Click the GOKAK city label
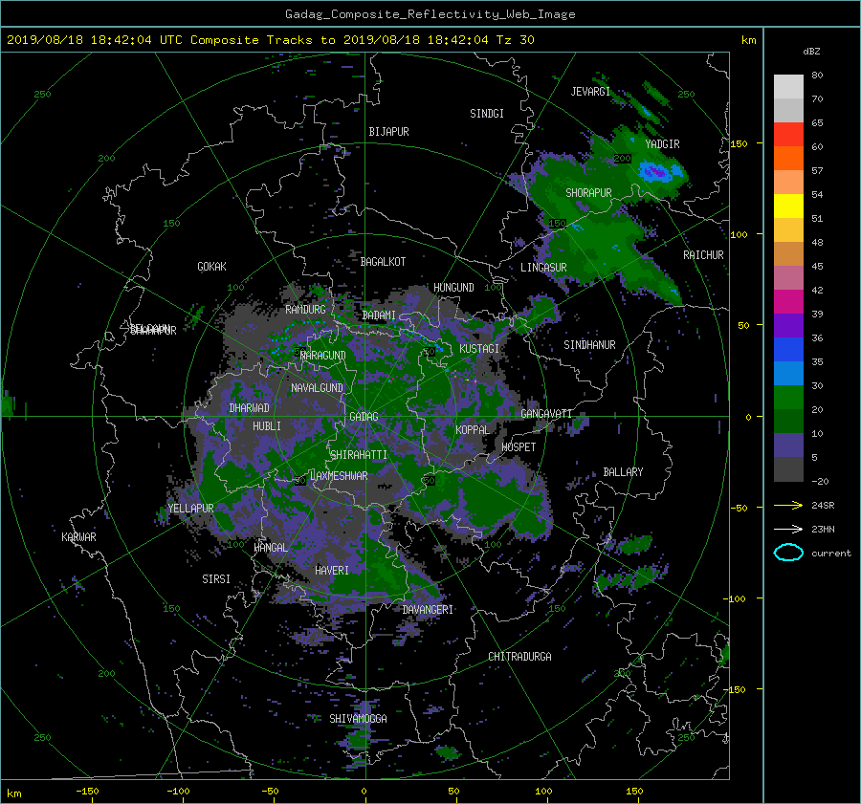This screenshot has height=804, width=861. (212, 267)
